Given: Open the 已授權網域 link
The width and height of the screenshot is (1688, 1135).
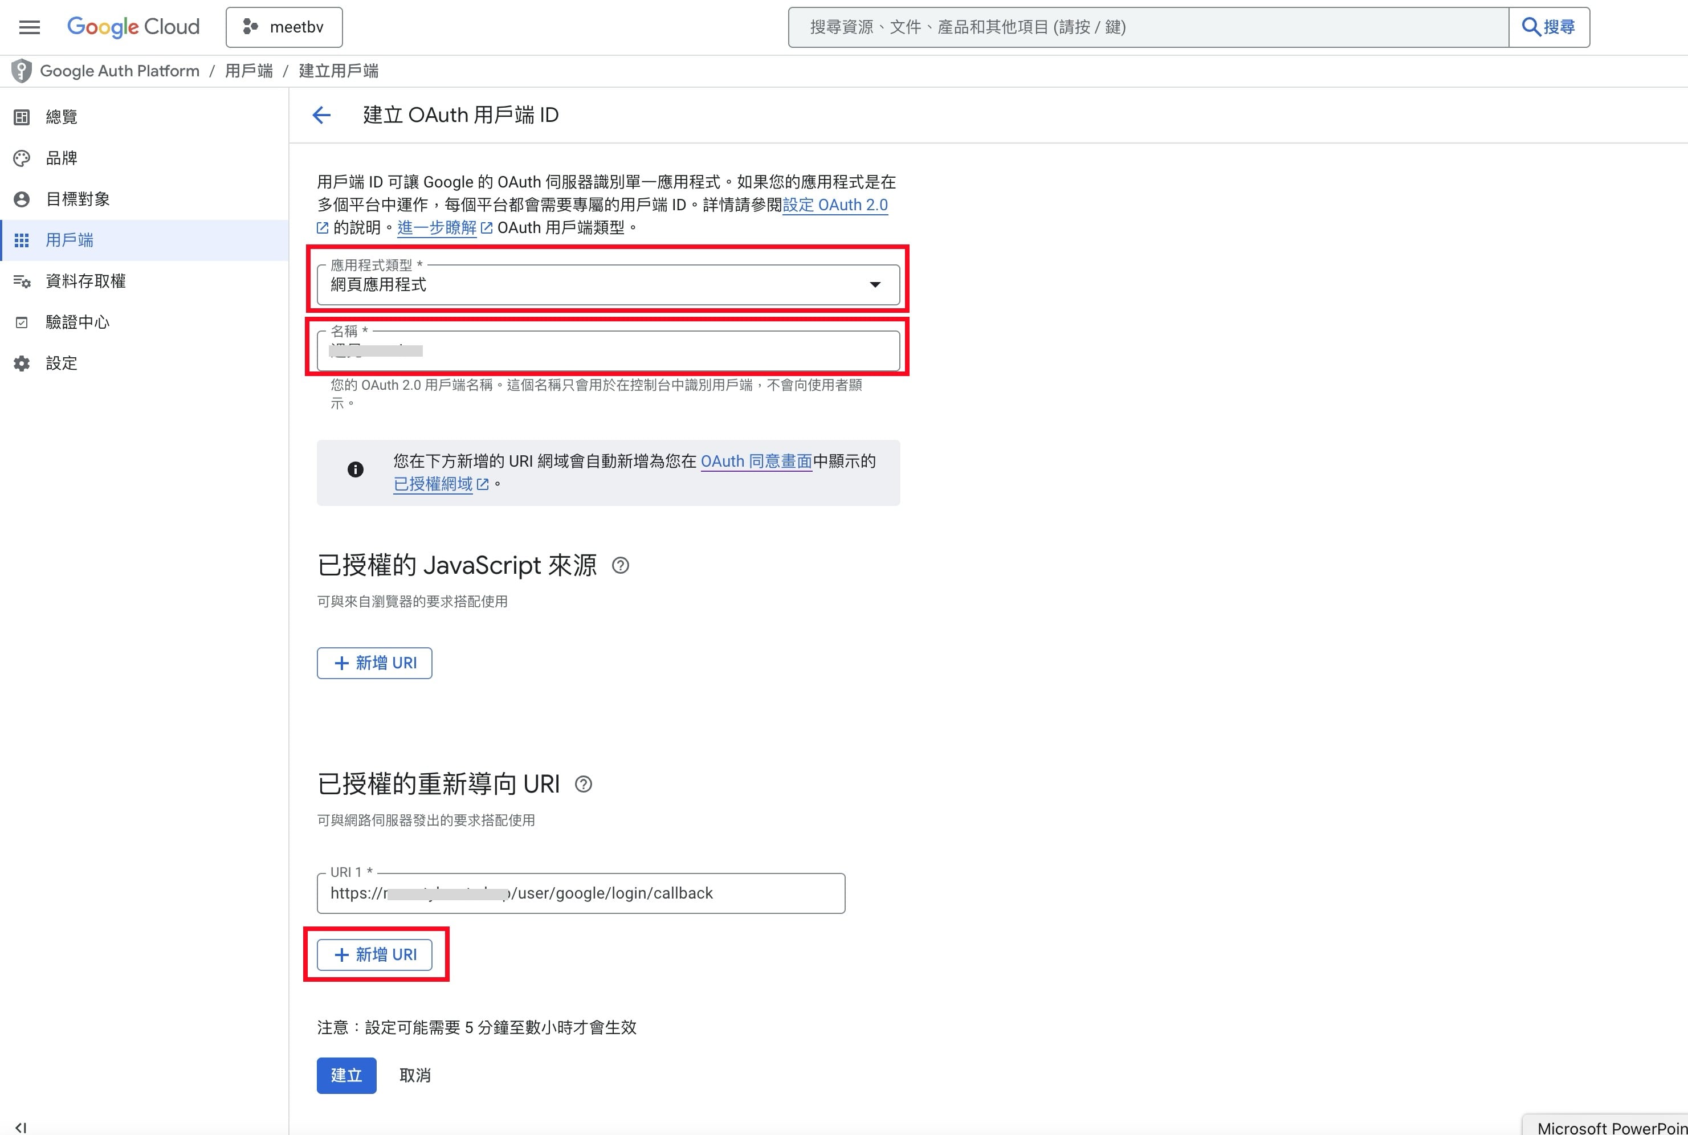Looking at the screenshot, I should 434,484.
